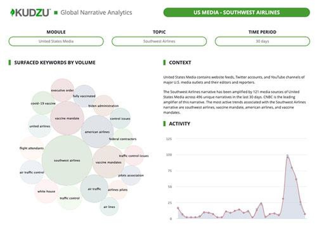Select the covid-19 vaccine keyword bubble
The height and width of the screenshot is (229, 317).
click(43, 103)
